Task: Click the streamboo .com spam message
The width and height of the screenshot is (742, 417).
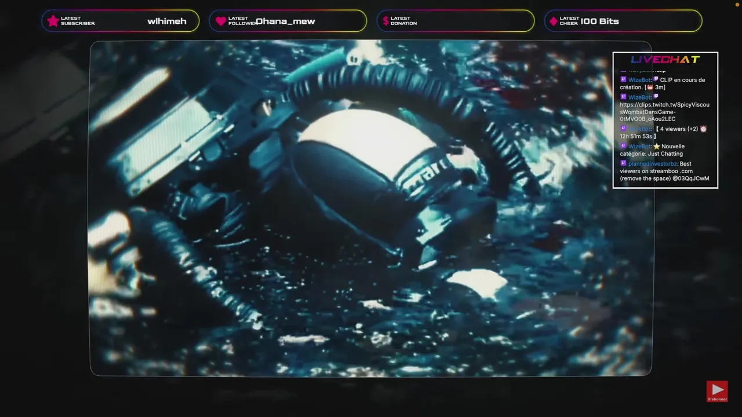Action: (664, 171)
